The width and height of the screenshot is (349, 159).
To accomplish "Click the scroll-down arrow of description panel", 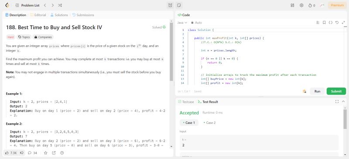I will (x=171, y=146).
